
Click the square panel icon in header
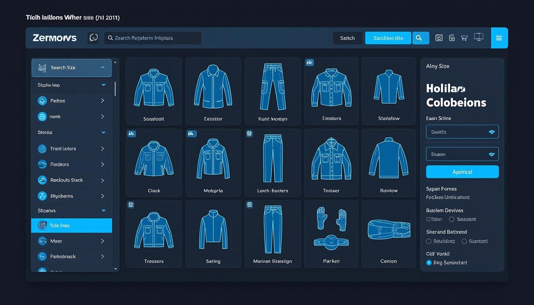point(439,38)
